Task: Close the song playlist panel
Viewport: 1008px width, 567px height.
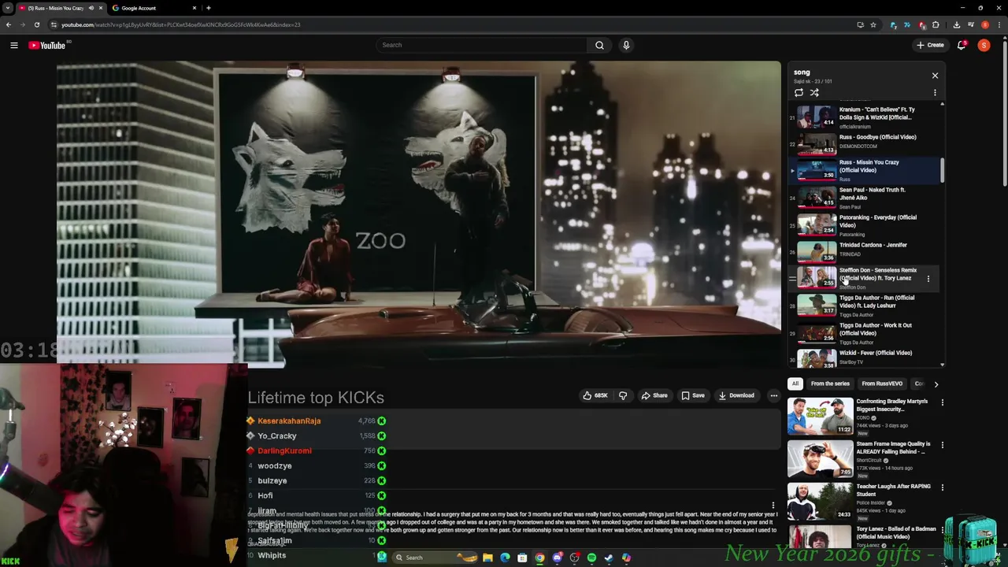Action: tap(935, 76)
